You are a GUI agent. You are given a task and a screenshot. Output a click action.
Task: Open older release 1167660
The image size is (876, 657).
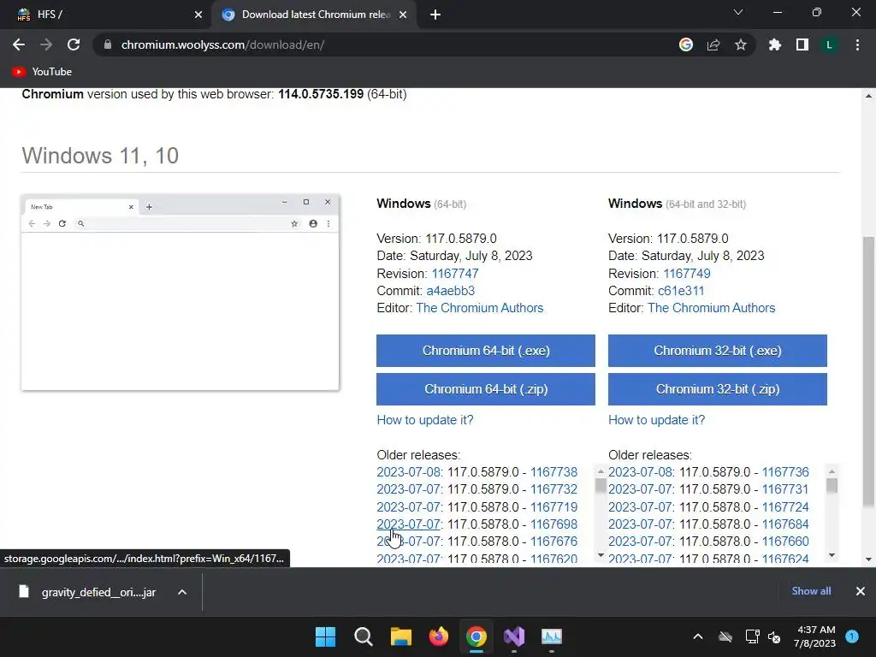785,541
